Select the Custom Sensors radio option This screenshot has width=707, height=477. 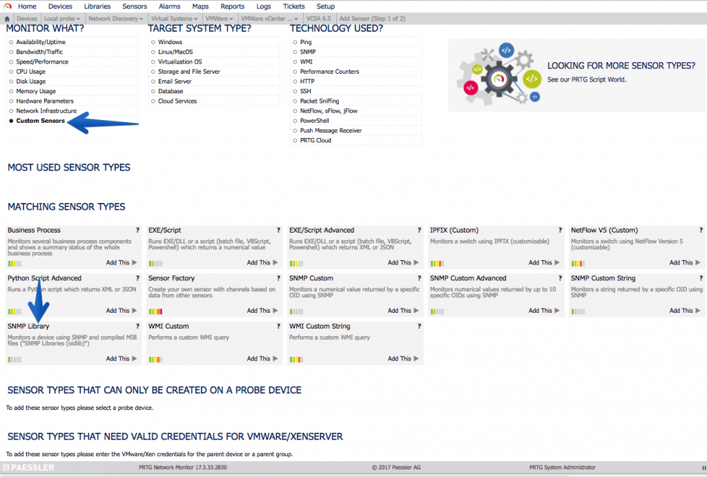(11, 121)
